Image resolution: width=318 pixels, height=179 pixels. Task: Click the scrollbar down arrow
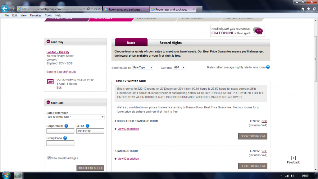[316, 169]
